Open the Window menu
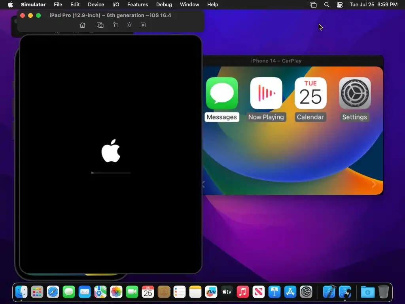The height and width of the screenshot is (304, 405). [x=189, y=4]
